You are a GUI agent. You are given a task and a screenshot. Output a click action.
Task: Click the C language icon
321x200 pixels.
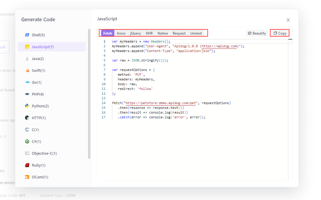pyautogui.click(x=27, y=130)
